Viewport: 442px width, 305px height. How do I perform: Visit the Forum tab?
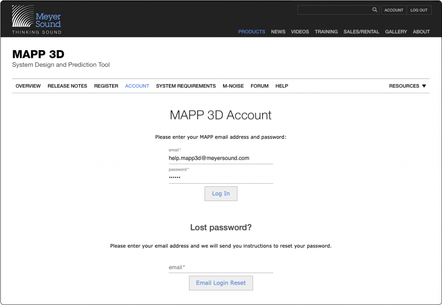click(x=259, y=86)
